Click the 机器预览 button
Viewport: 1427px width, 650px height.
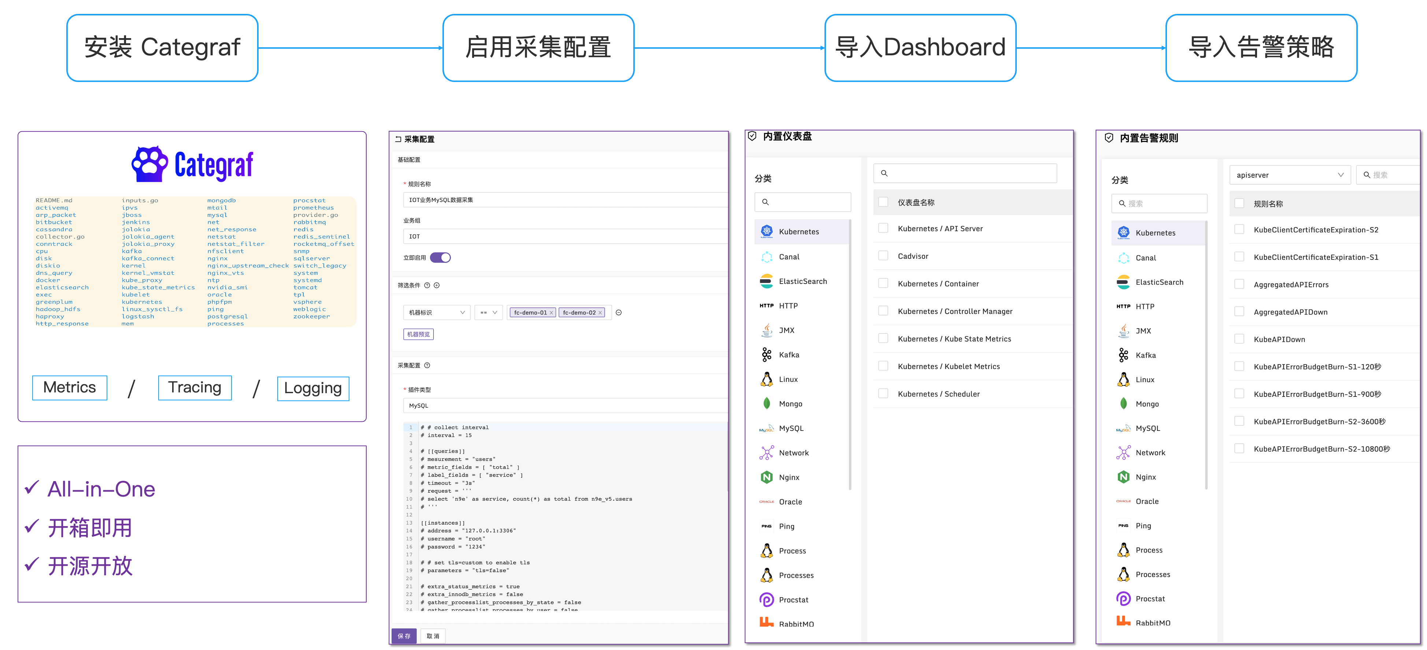pos(418,334)
